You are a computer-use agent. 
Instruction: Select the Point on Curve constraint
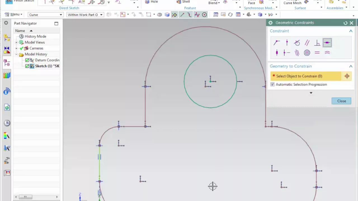(x=287, y=43)
